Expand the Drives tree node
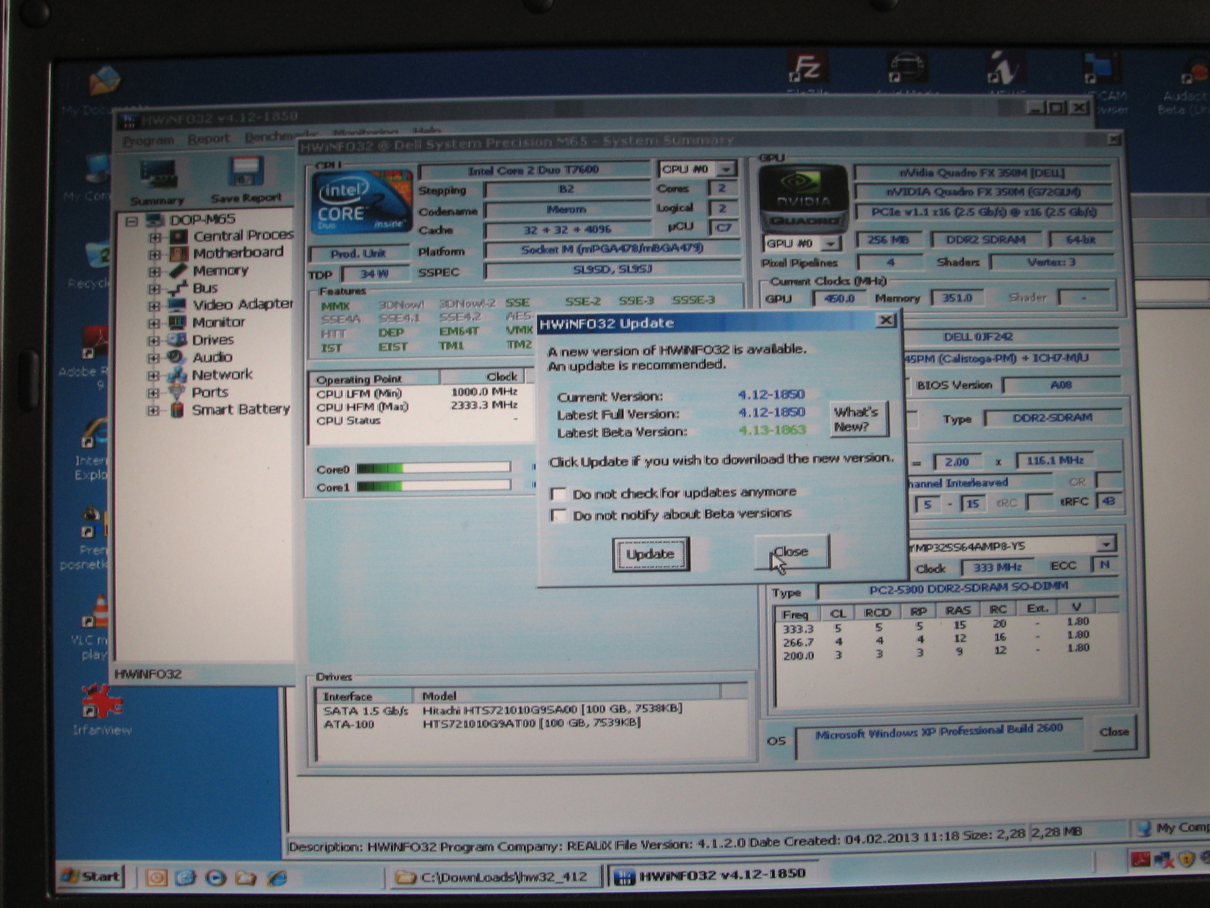Screen dimensions: 1210x908 [154, 340]
